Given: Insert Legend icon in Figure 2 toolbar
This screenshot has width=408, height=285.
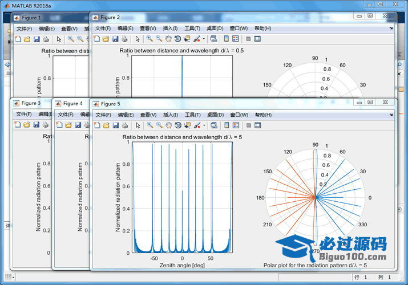Looking at the screenshot, I should (x=236, y=39).
